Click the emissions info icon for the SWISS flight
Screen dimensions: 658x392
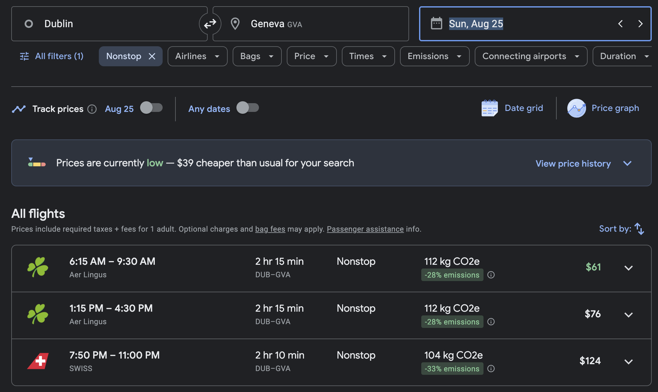point(491,369)
